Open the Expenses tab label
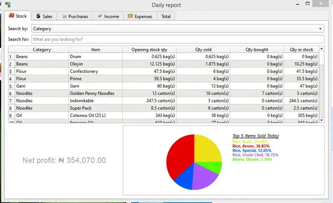The width and height of the screenshot is (333, 203). pyautogui.click(x=144, y=16)
